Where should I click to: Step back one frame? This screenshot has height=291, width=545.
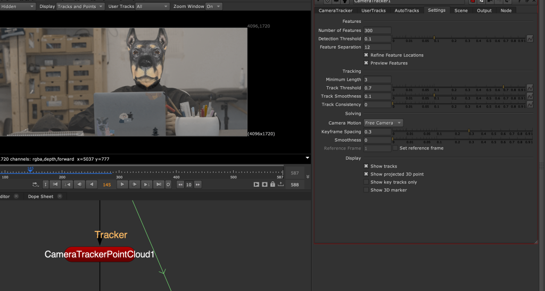pyautogui.click(x=80, y=185)
